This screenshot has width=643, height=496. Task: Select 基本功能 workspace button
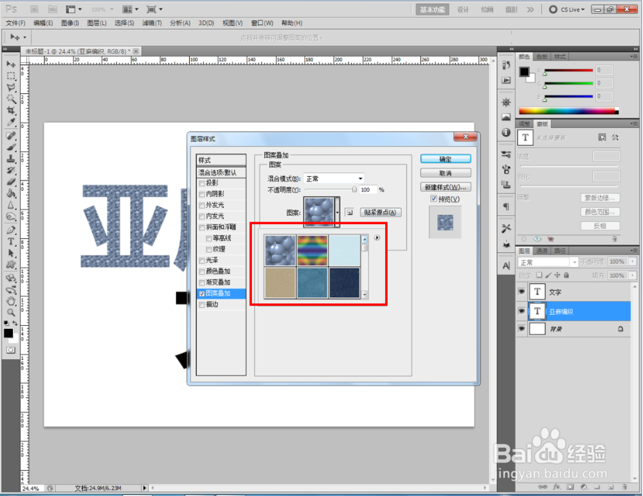(x=433, y=10)
